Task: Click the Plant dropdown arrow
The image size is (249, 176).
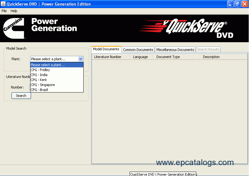Action: point(81,59)
